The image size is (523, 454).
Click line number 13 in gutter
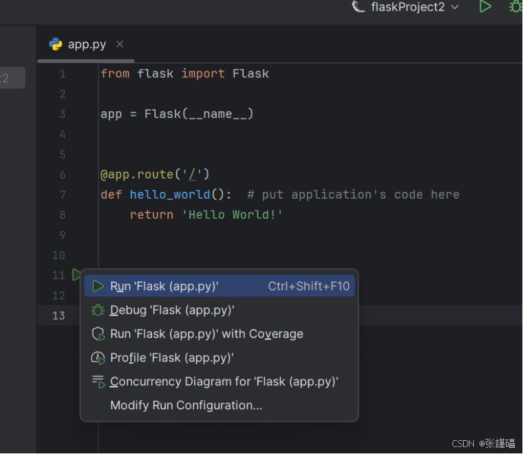pos(59,315)
